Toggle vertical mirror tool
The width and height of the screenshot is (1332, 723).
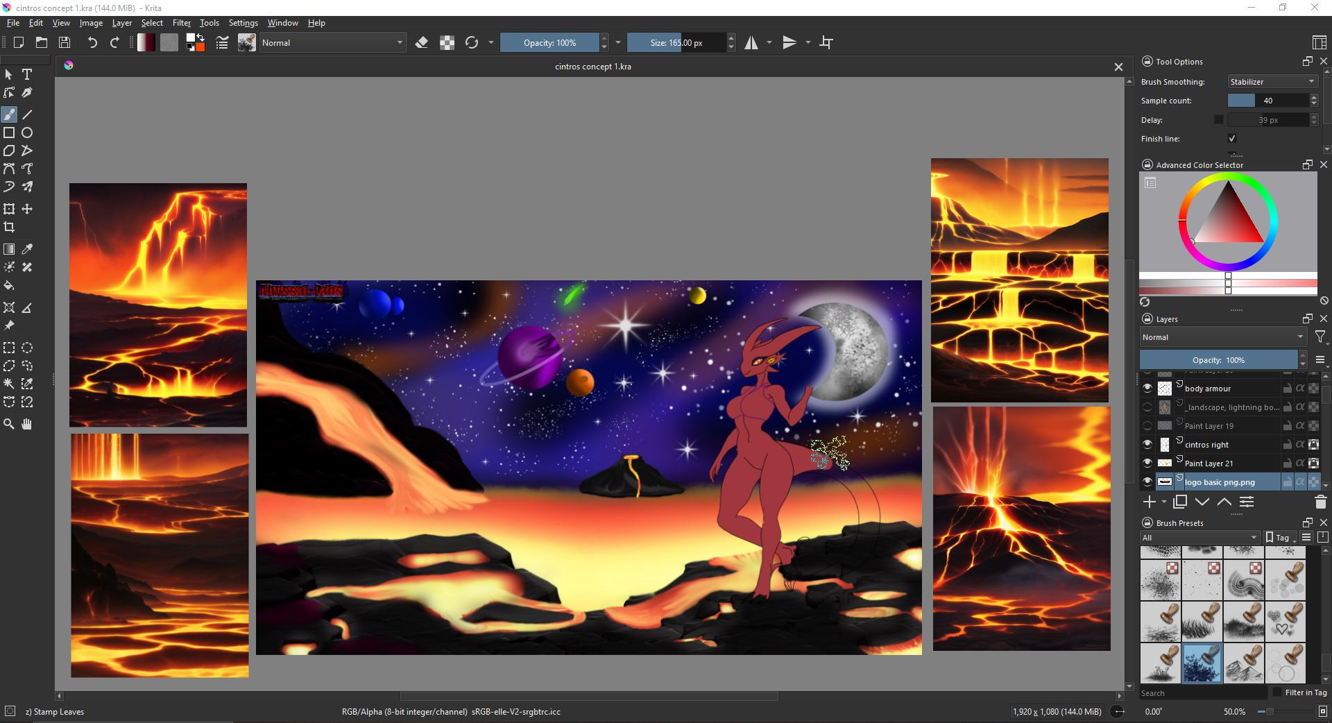coord(789,42)
